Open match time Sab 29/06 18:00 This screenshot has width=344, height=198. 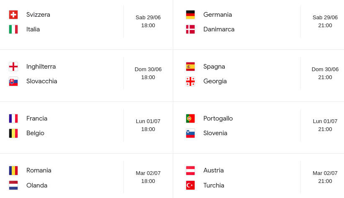[x=148, y=21]
